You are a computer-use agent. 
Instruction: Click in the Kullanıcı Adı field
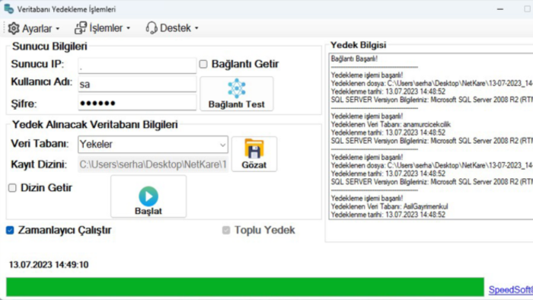(137, 84)
